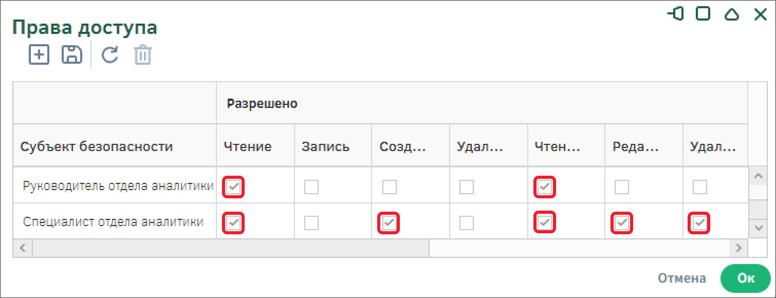Enable Запись for Руководитель отдела аналитики
The width and height of the screenshot is (776, 298).
click(x=311, y=187)
